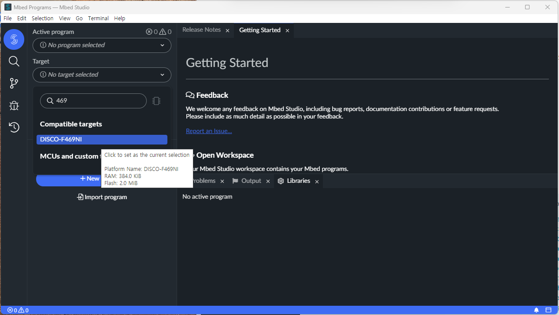The image size is (559, 315).
Task: Open the Terminal menu
Action: point(98,19)
